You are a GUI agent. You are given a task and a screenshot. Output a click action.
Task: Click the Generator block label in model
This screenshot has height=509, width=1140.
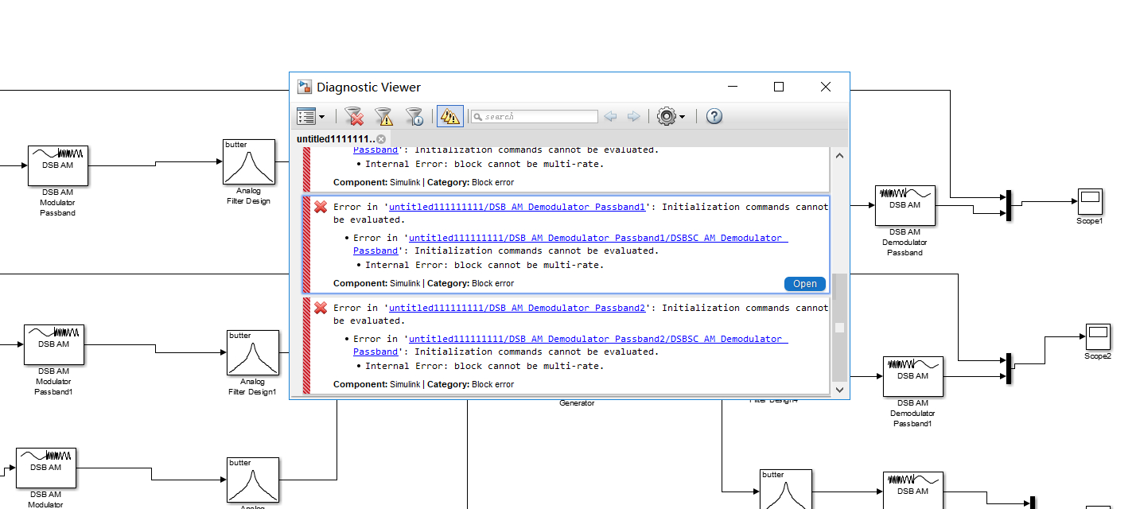577,402
